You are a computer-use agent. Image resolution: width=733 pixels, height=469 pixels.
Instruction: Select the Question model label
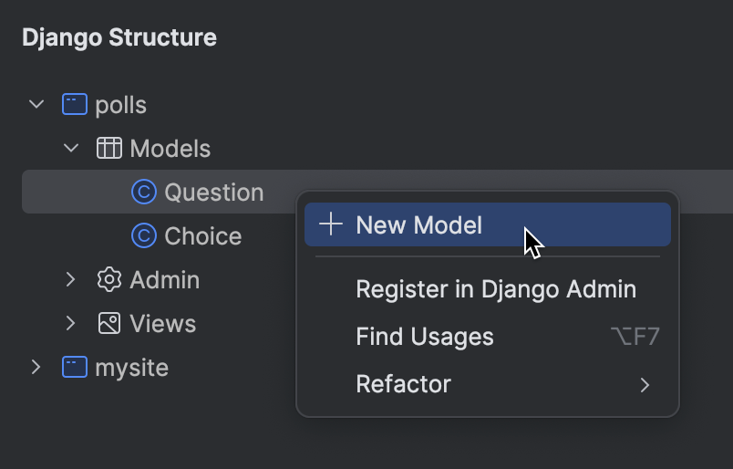tap(213, 193)
